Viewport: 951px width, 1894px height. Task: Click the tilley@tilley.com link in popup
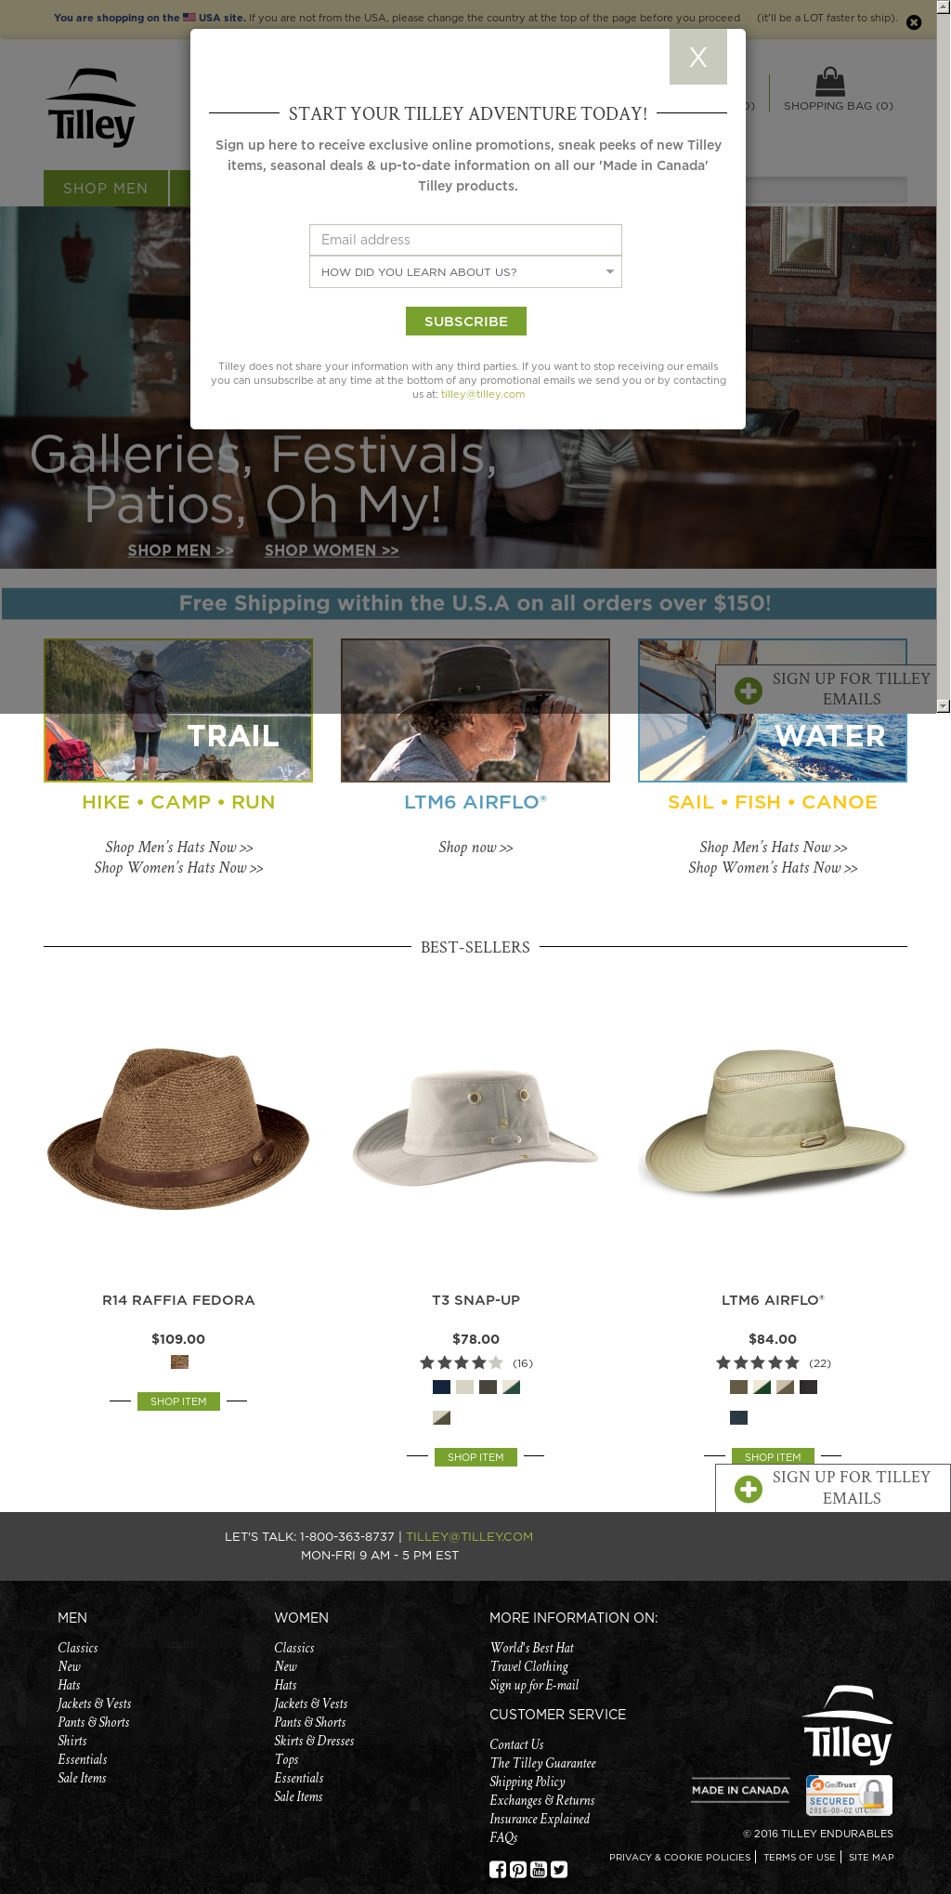point(483,394)
